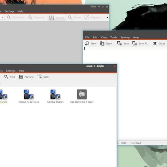The image size is (167, 167).
Task: Click the Save As toolbar button
Action: pyautogui.click(x=140, y=43)
